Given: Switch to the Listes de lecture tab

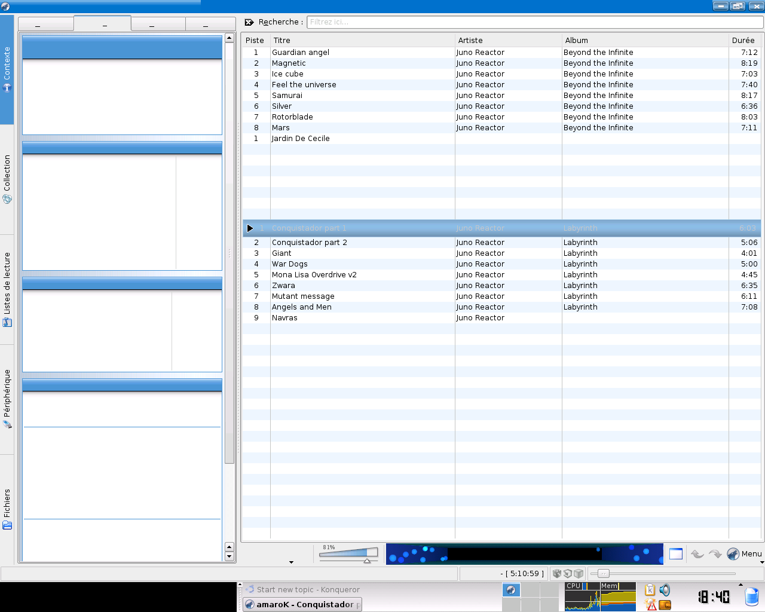Looking at the screenshot, I should (7, 289).
